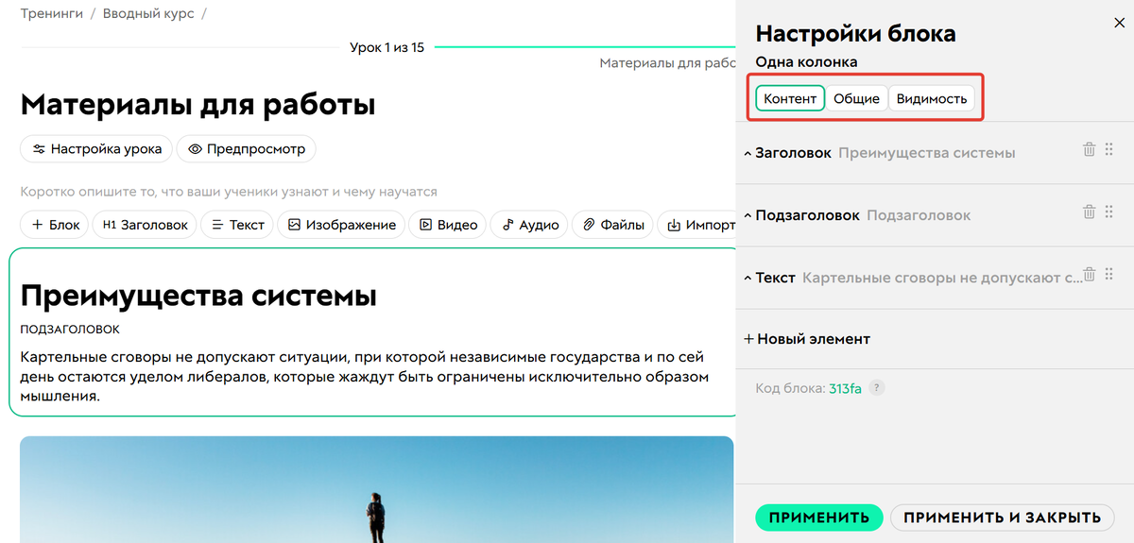Go to Тренинги breadcrumb
Screen dimensions: 1134x543
pos(51,14)
